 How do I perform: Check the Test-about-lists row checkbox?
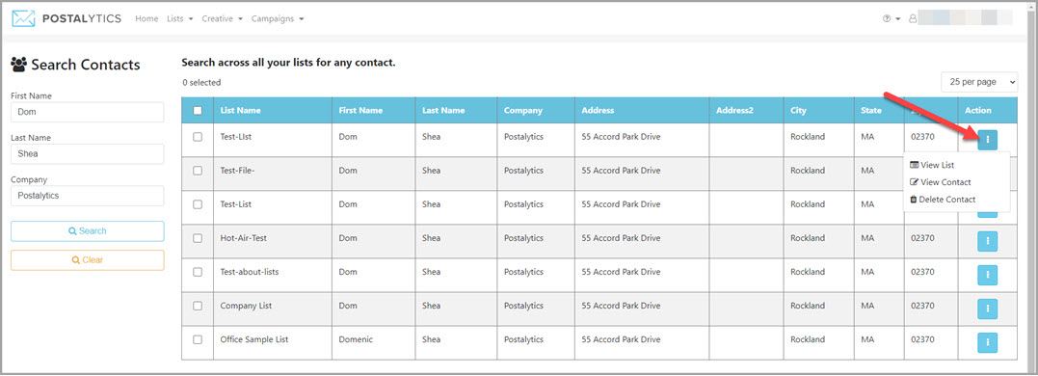point(198,272)
